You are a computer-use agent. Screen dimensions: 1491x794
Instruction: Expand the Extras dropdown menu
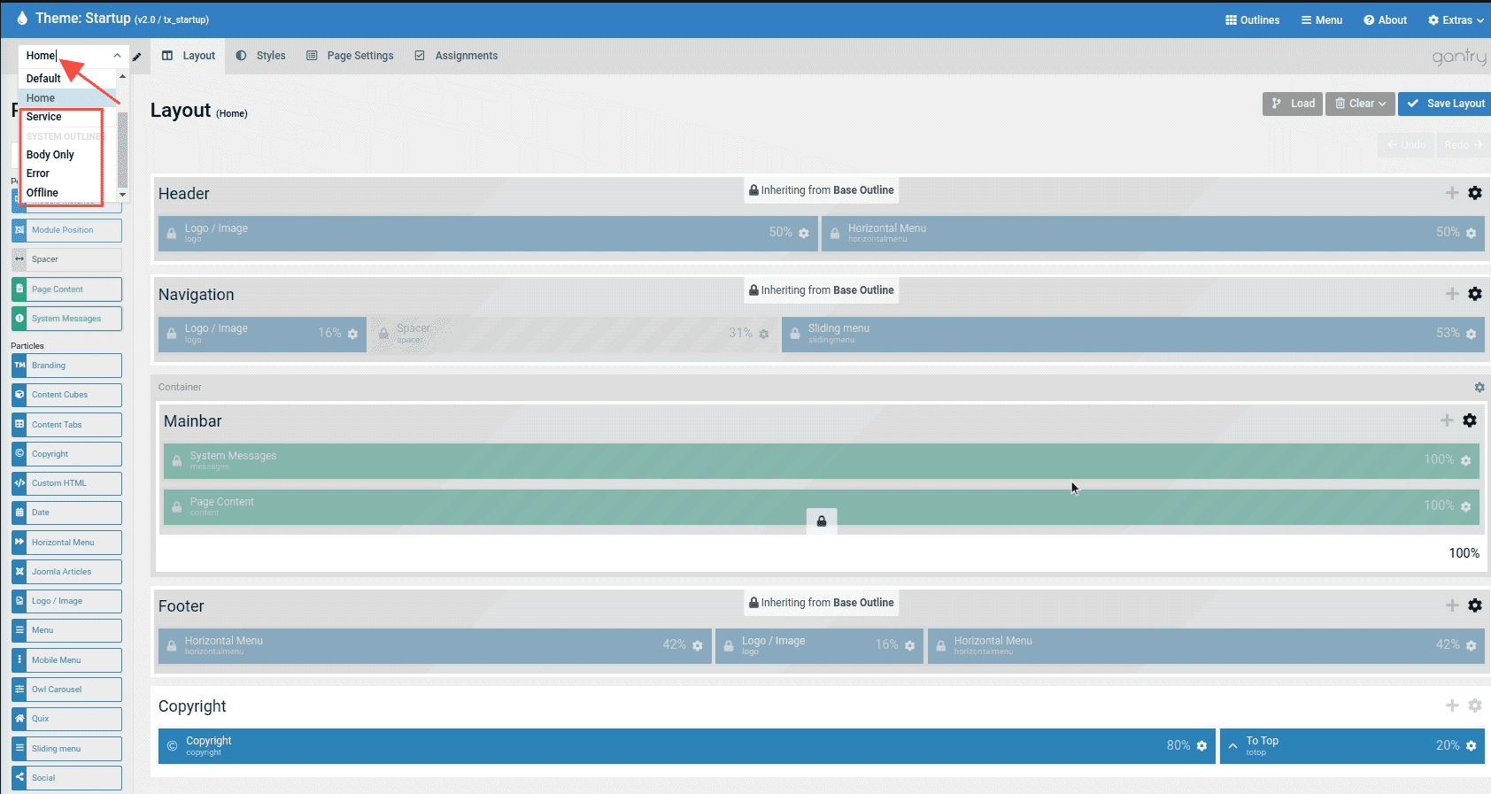[x=1456, y=19]
